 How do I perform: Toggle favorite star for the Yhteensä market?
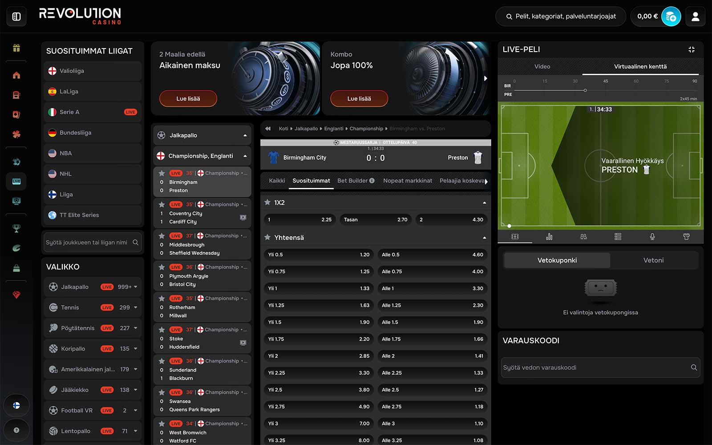pyautogui.click(x=267, y=238)
